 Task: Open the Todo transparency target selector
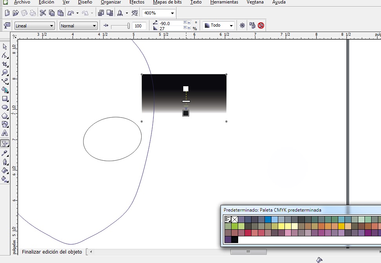tap(219, 25)
